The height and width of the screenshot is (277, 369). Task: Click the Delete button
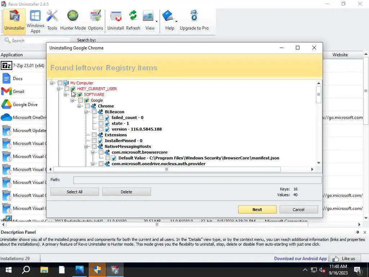[126, 192]
